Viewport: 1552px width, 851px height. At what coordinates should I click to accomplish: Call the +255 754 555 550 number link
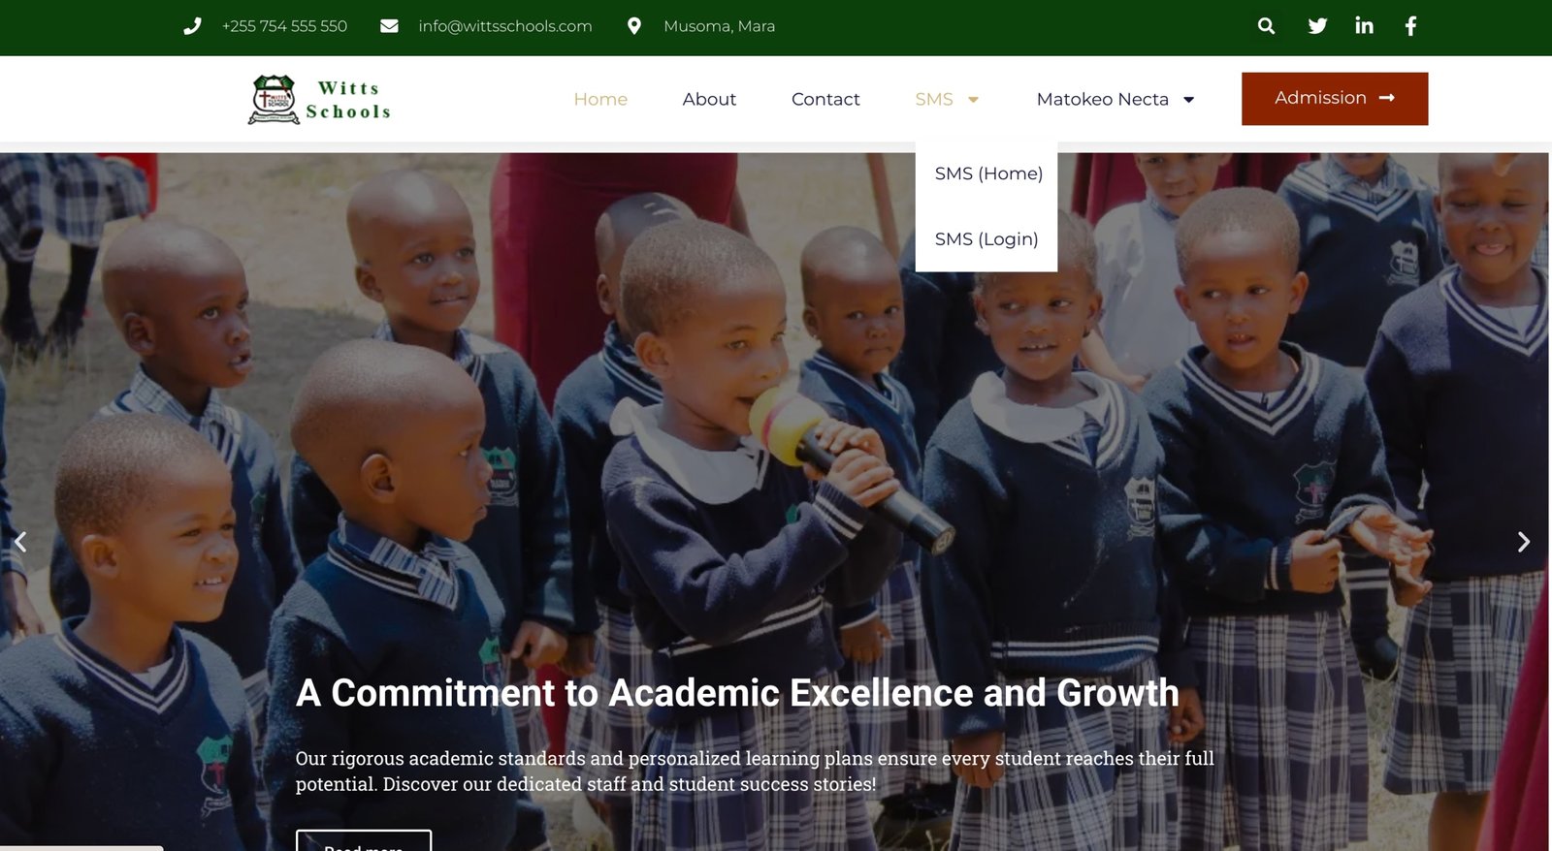point(284,26)
